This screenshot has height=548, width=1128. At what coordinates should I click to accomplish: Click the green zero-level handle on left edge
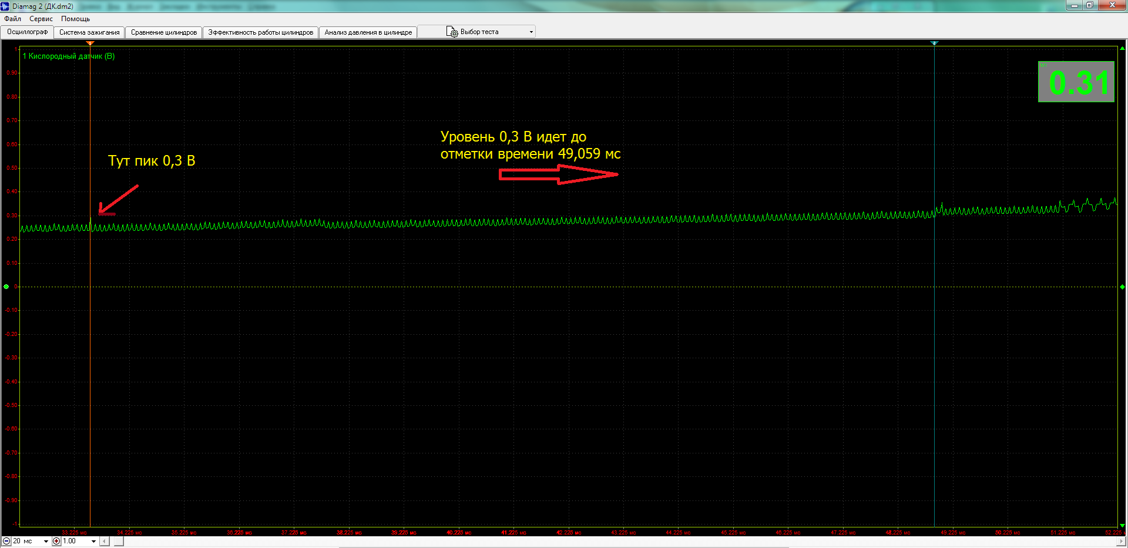6,287
